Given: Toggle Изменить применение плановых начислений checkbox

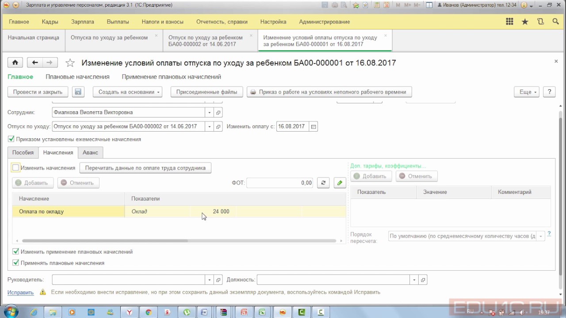Looking at the screenshot, I should (16, 252).
